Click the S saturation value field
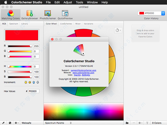Screen dimensions: 167x125 pos(36,72)
